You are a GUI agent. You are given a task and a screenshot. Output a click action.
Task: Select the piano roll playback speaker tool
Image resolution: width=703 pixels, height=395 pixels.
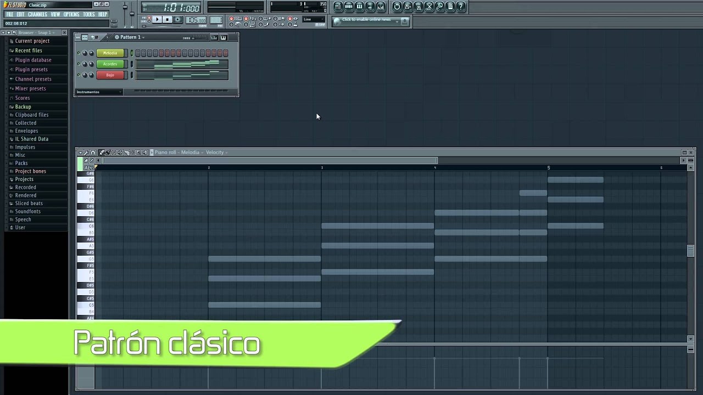145,153
